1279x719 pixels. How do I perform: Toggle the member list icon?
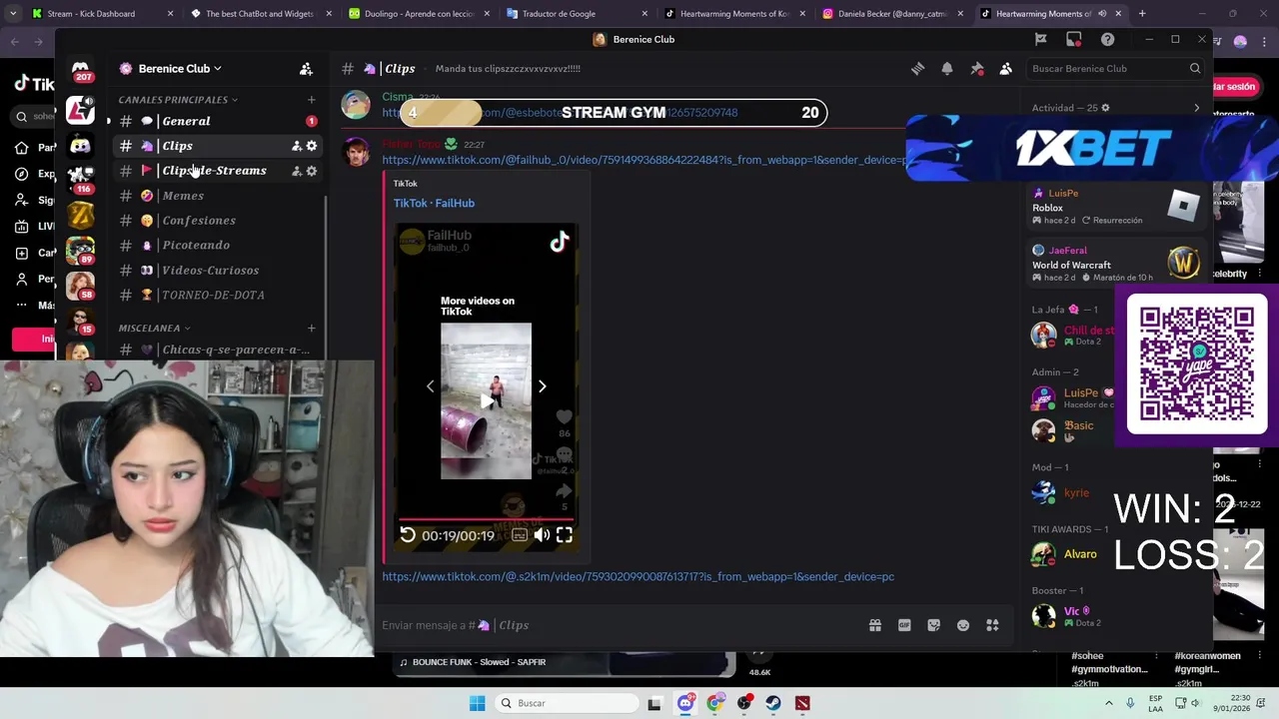coord(1006,69)
